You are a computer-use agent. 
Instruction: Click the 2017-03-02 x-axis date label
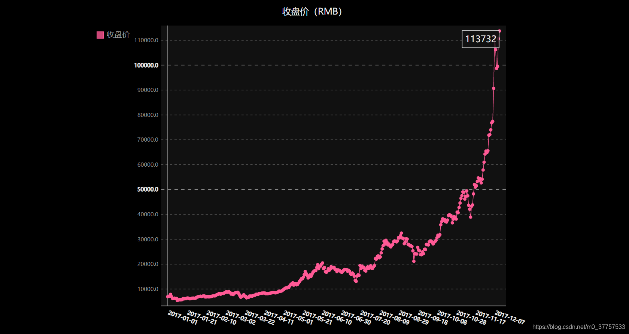coord(241,318)
